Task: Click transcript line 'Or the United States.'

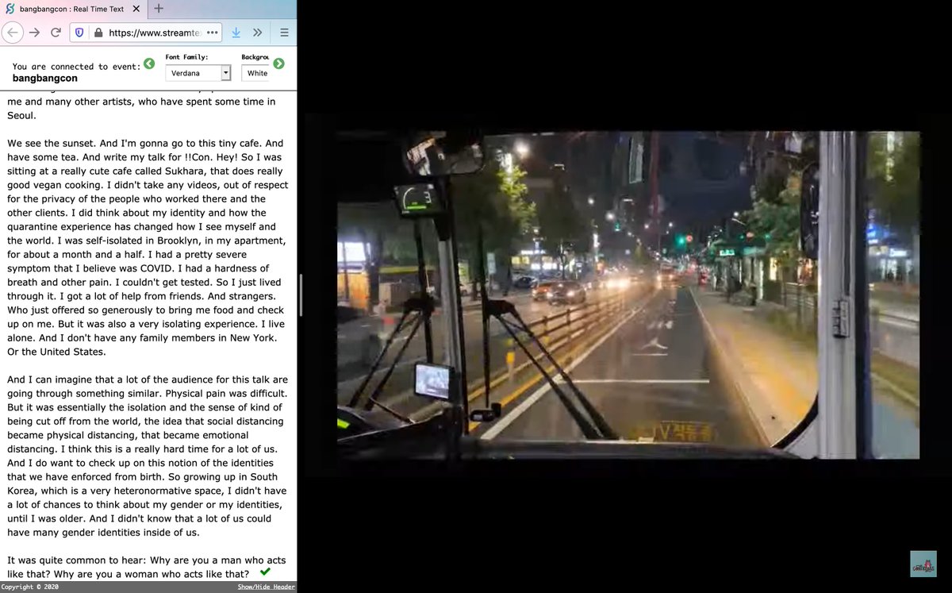Action: click(x=56, y=352)
